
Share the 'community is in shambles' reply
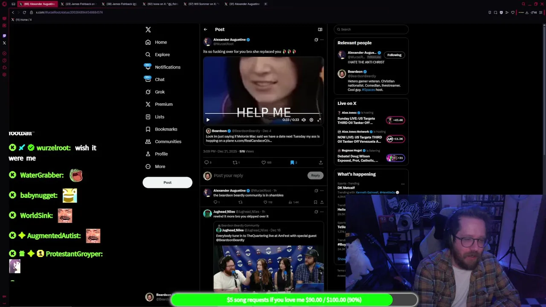pyautogui.click(x=322, y=202)
